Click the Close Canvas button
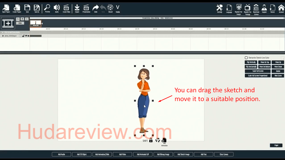285x160 pixels. click(x=224, y=154)
